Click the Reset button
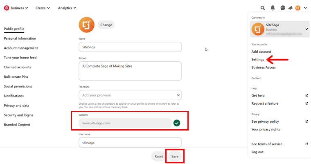This screenshot has height=164, width=311. point(159,156)
